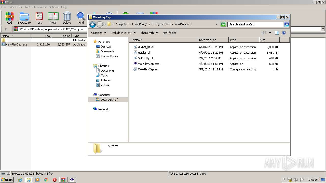Click the Windows Explorer taskbar button
Image resolution: width=326 pixels, height=183 pixels.
click(x=29, y=180)
